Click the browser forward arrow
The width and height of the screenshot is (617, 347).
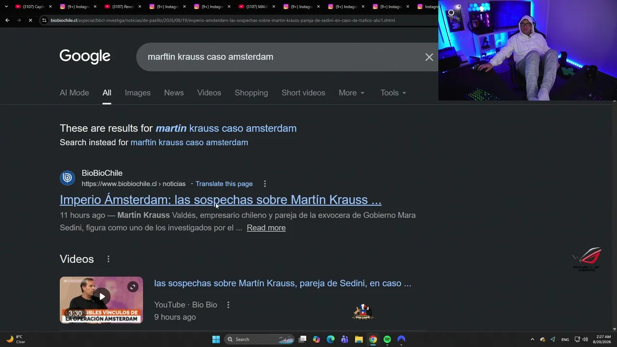(19, 20)
